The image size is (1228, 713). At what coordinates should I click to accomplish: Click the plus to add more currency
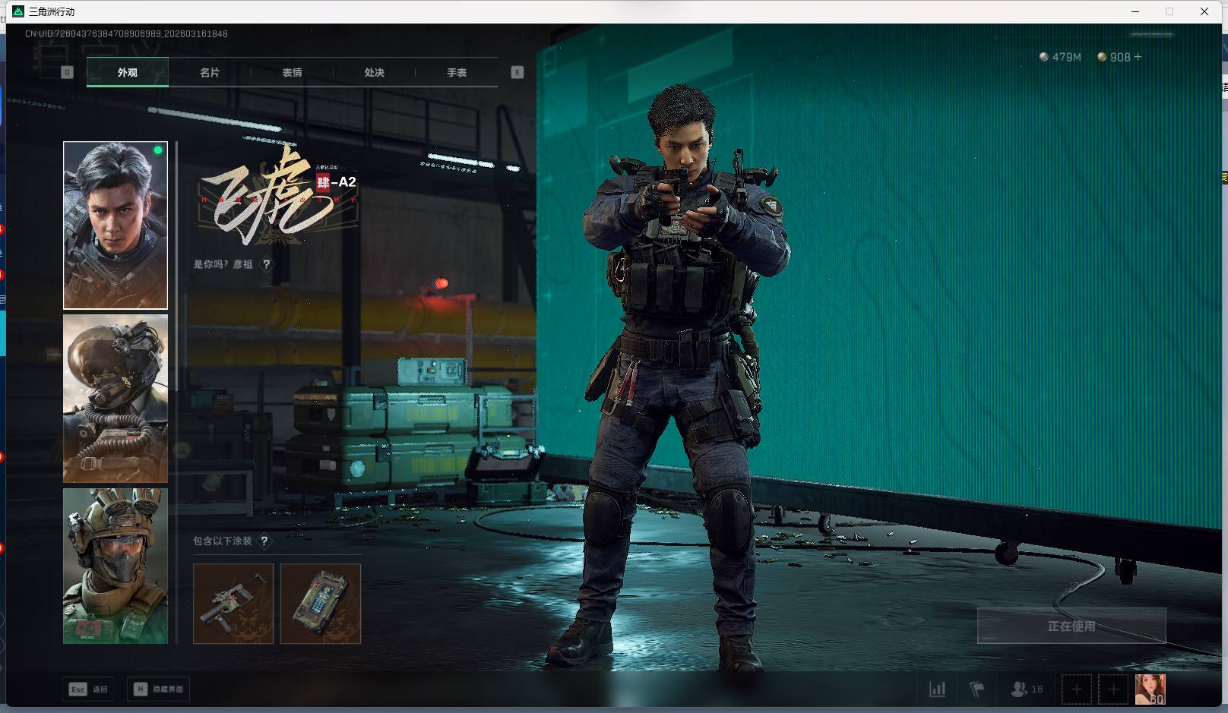coord(1138,57)
